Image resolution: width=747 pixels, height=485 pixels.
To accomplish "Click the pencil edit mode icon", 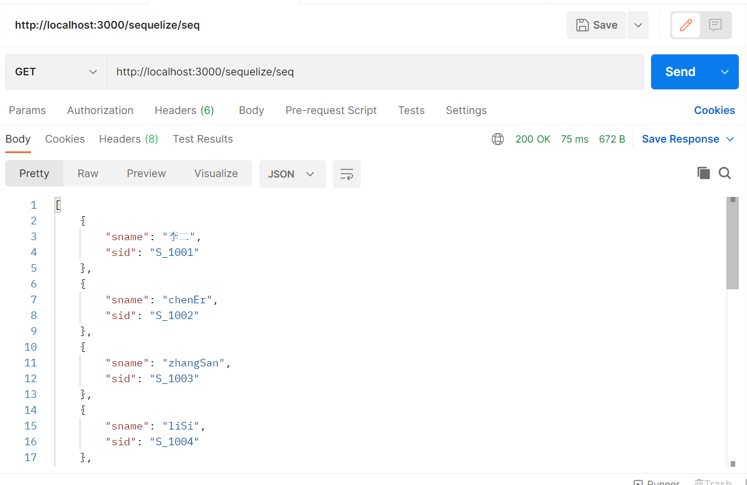I will click(x=686, y=25).
